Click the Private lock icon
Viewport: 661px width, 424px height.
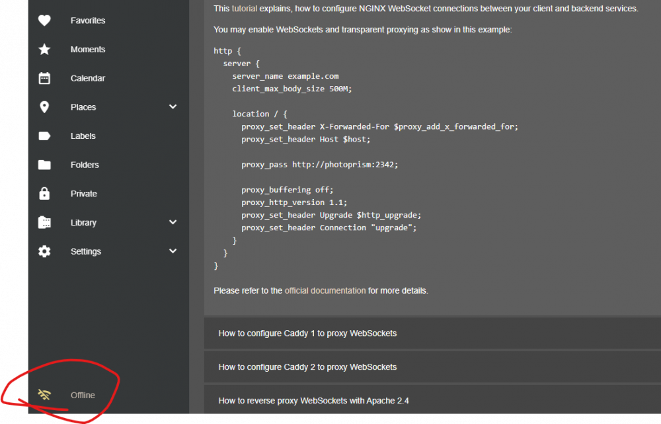coord(44,194)
